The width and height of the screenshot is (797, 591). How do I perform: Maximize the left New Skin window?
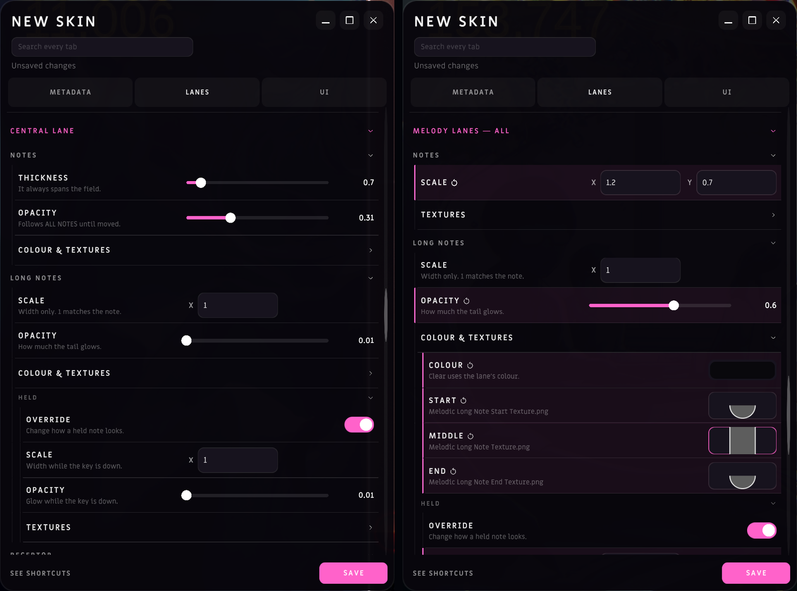click(x=350, y=20)
